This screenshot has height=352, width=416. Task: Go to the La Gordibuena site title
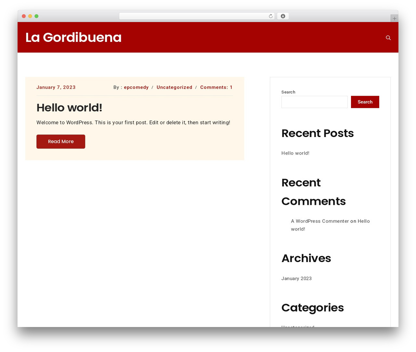73,37
